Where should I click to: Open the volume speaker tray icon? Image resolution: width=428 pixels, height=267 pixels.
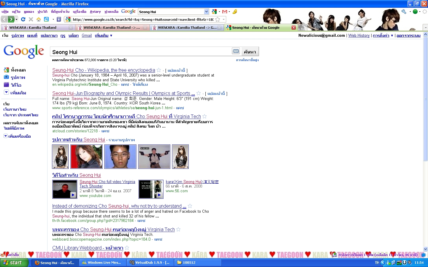coord(410,263)
